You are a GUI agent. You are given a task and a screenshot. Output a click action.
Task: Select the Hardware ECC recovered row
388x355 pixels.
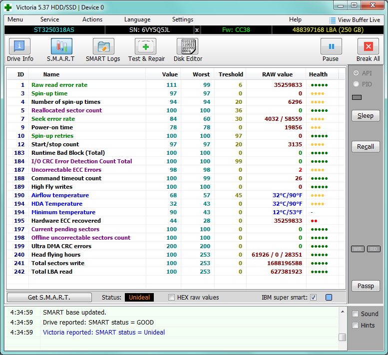[176, 221]
